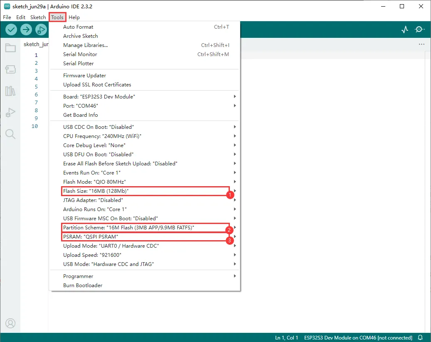Open the Search sidebar icon
The height and width of the screenshot is (342, 431).
tap(10, 134)
